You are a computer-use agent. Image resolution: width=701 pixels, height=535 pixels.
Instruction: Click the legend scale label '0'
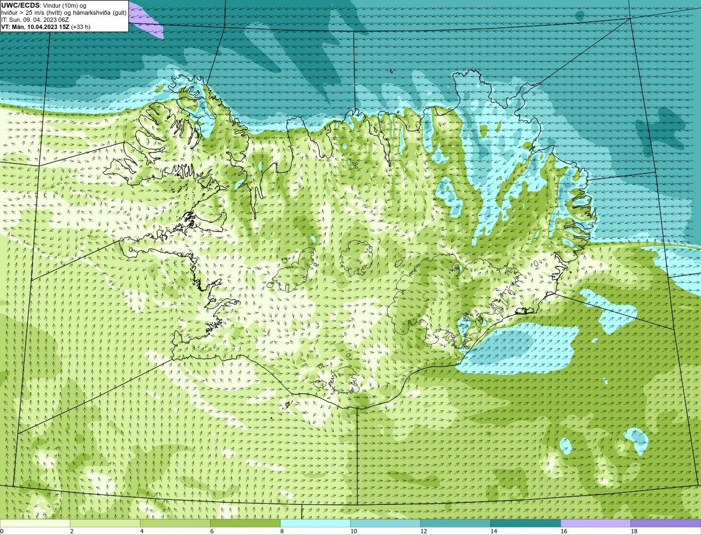[x=2, y=531]
